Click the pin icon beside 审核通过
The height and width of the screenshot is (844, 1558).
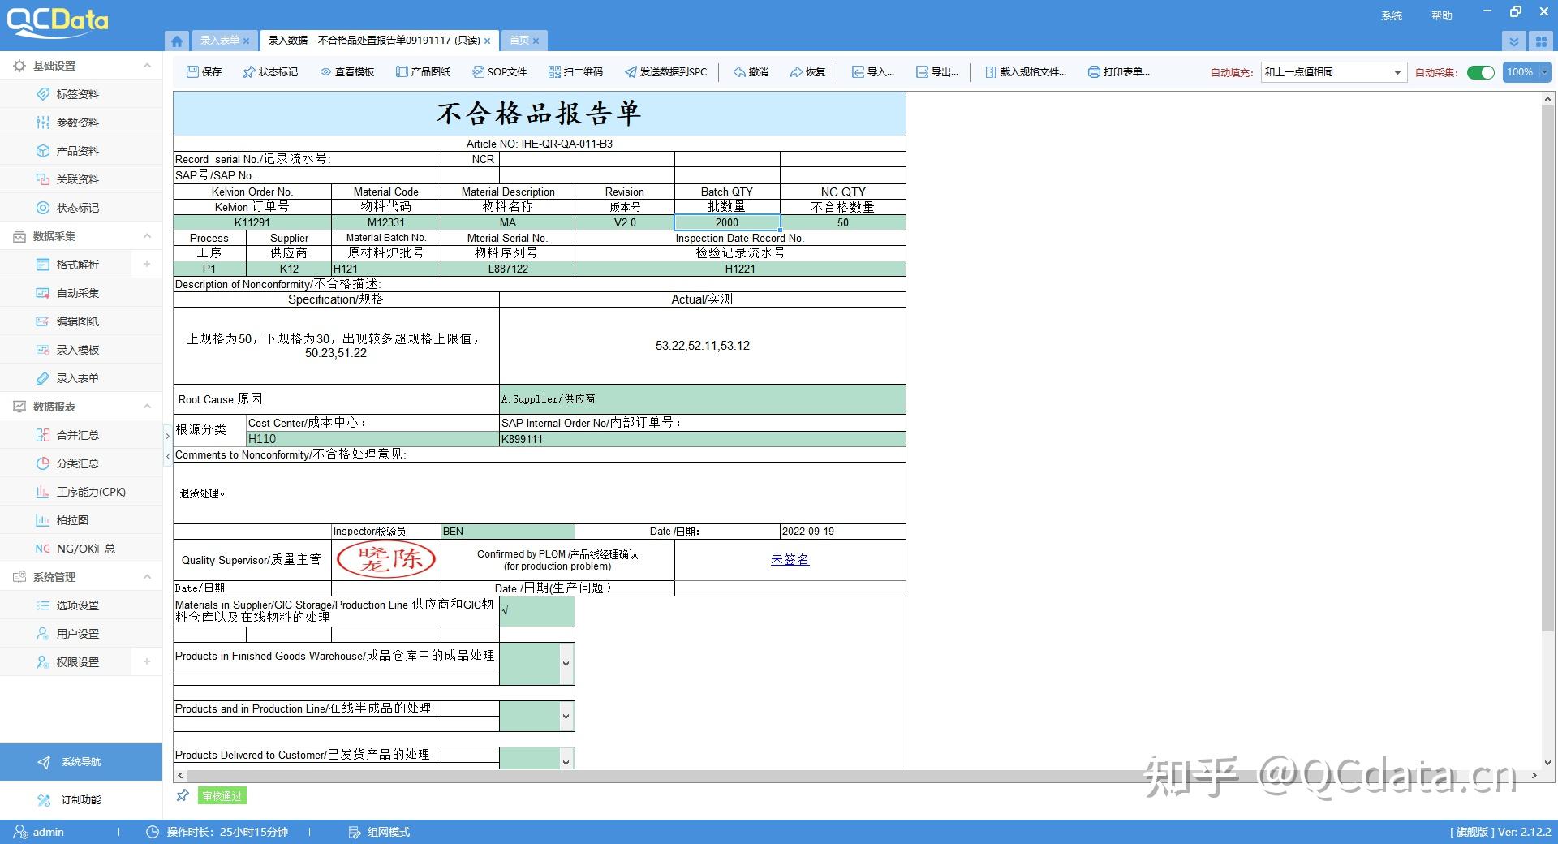(183, 796)
